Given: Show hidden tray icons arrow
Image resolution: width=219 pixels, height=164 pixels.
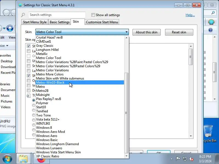Looking at the screenshot, I should click(171, 159).
